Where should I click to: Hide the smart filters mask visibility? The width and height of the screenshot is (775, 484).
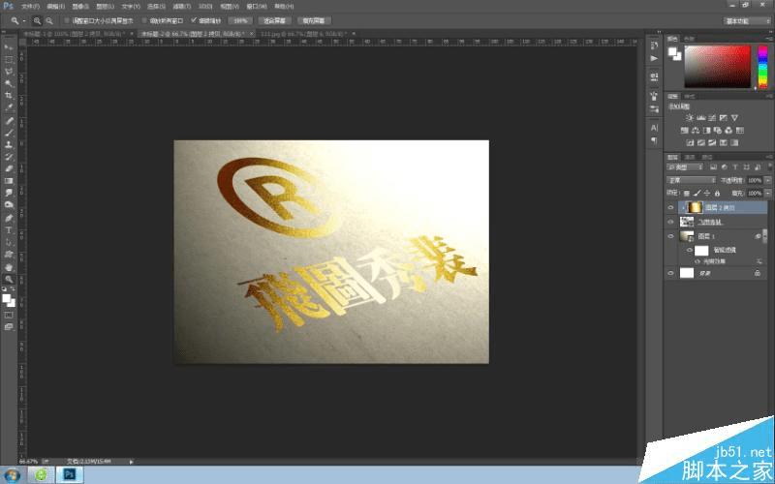690,251
